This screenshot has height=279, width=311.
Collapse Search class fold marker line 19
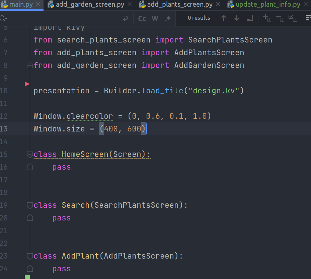click(x=30, y=205)
